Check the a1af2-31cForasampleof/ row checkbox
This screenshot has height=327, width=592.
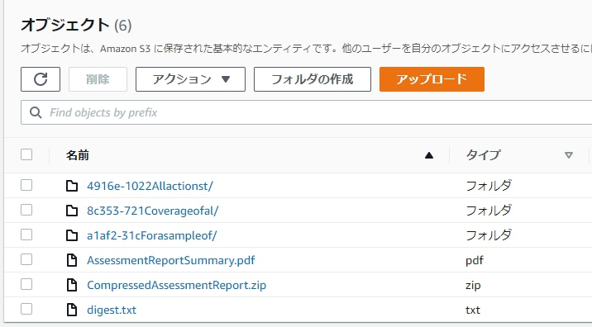point(26,235)
